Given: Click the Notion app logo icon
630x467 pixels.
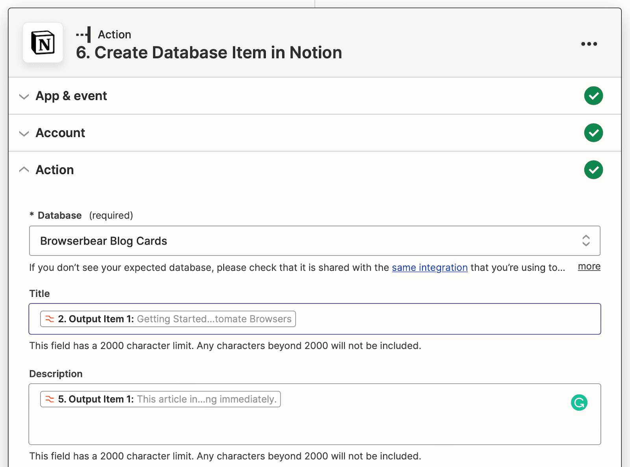Looking at the screenshot, I should pyautogui.click(x=43, y=43).
